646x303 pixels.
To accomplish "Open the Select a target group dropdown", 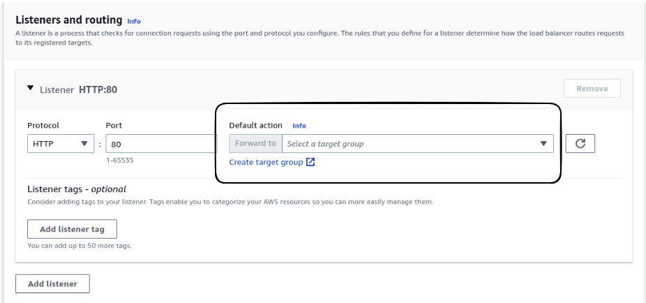I will coord(412,144).
